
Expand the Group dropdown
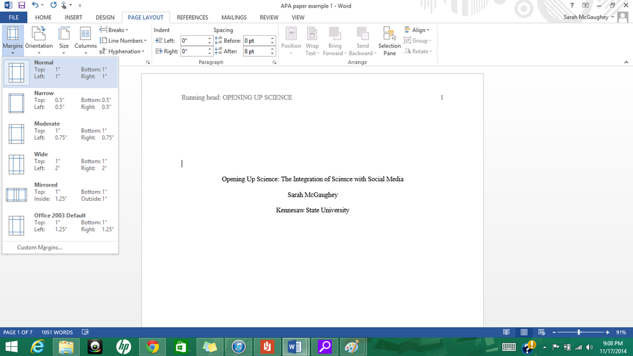point(417,40)
